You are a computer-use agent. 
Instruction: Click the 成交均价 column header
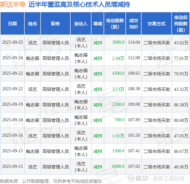[x=134, y=24]
